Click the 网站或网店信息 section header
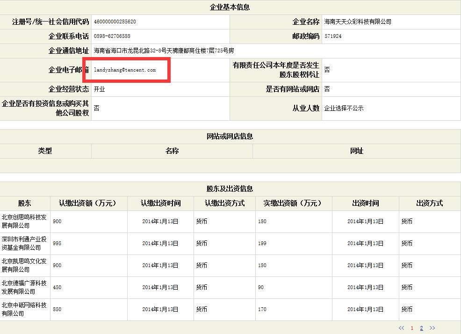The width and height of the screenshot is (461, 334). pos(230,136)
